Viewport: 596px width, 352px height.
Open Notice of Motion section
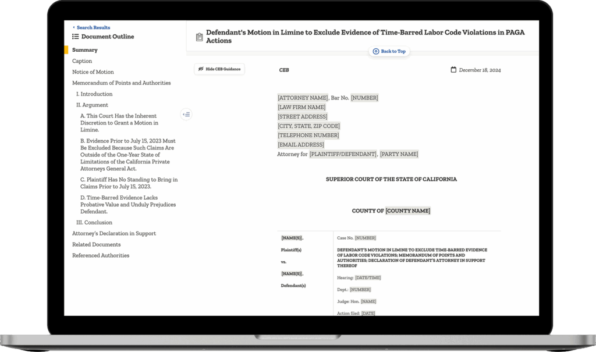click(x=93, y=72)
